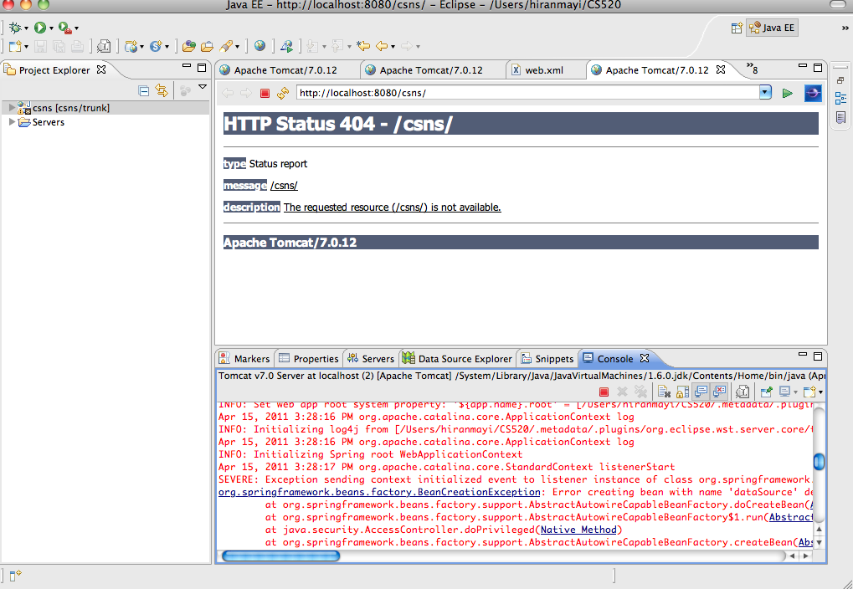Terminate the Tomcat server from Console
The image size is (853, 589).
click(x=604, y=392)
